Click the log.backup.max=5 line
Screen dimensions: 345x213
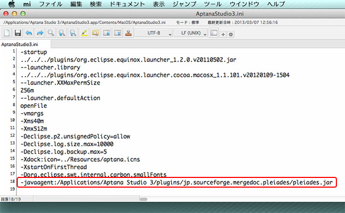point(64,152)
